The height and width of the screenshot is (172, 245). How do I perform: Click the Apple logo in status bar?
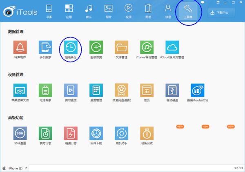coord(4,168)
